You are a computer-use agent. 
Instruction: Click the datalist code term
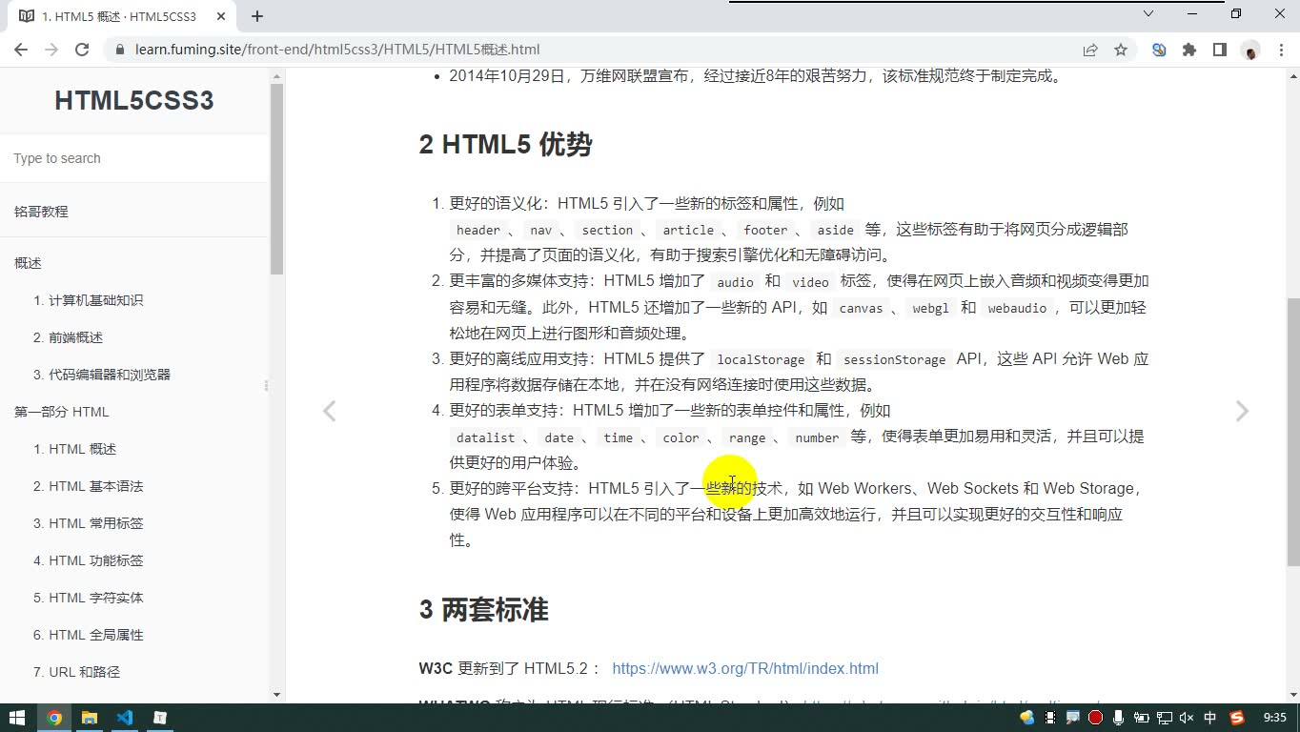(485, 437)
